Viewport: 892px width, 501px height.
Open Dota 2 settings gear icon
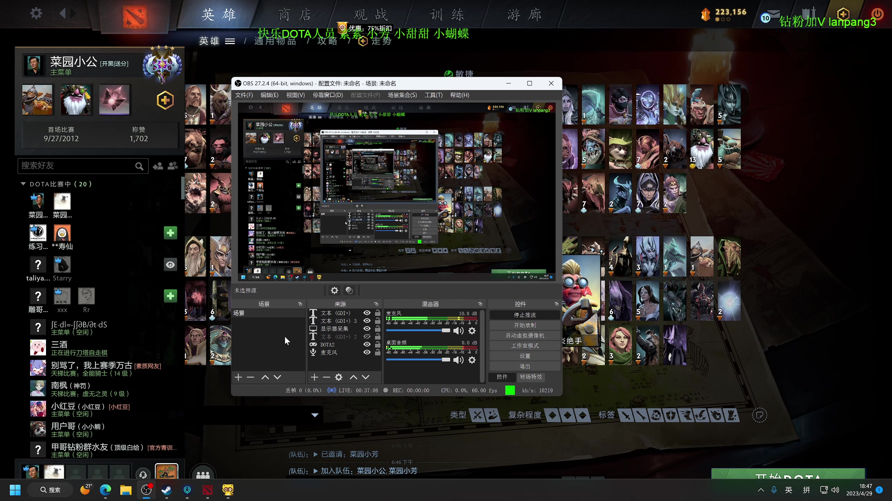[36, 14]
